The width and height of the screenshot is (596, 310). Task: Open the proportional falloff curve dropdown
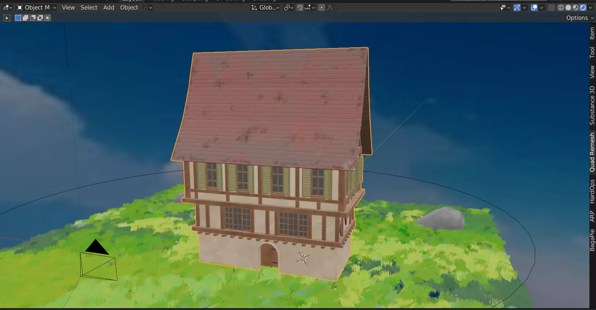tap(331, 7)
